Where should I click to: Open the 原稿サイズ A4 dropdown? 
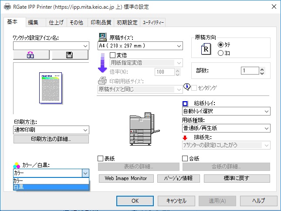tap(140, 46)
